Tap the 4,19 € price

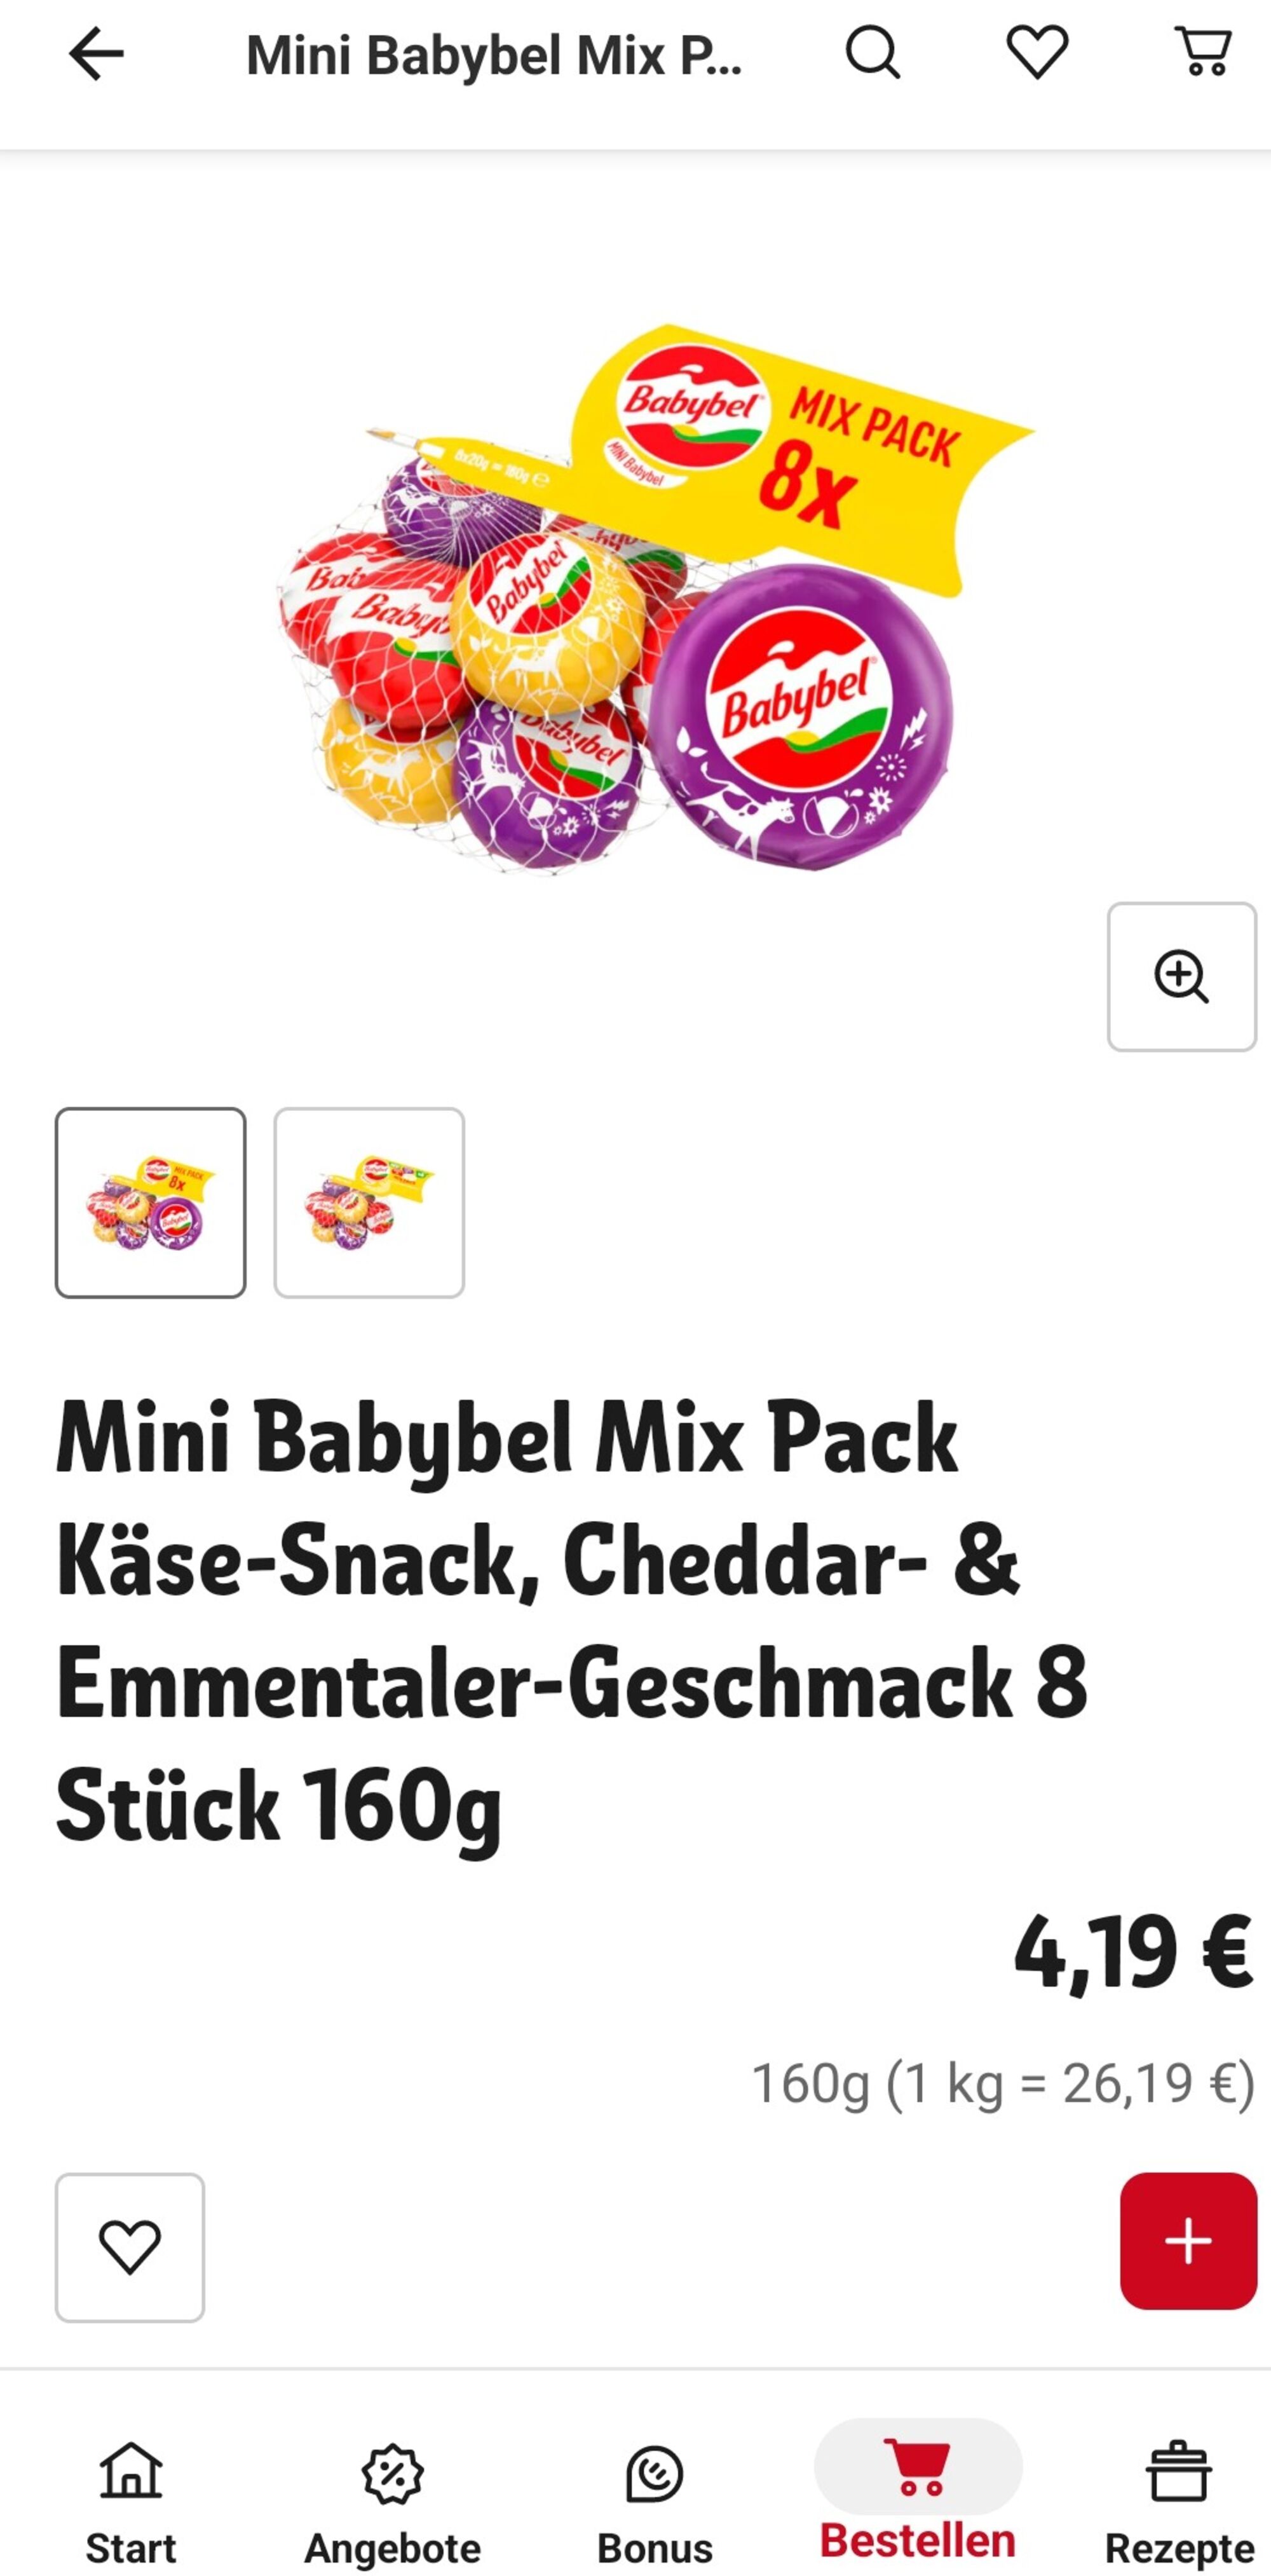[1133, 1953]
